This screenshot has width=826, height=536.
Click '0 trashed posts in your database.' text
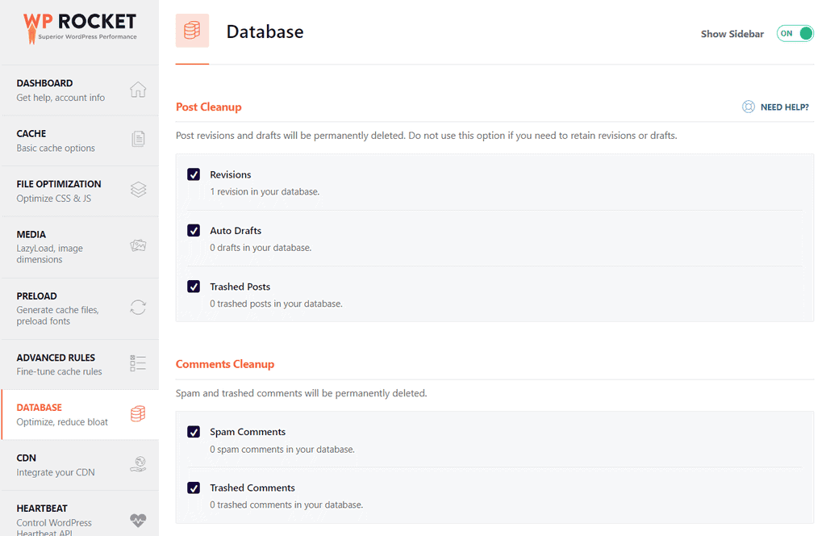point(276,304)
